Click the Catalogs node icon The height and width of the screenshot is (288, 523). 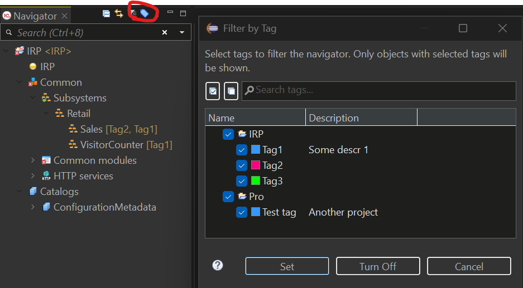(x=33, y=192)
